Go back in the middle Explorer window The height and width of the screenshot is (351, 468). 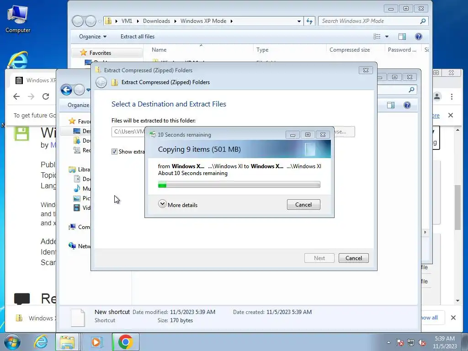coord(67,90)
